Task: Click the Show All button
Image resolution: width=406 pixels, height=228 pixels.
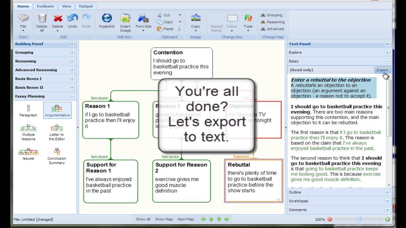Action: click(x=143, y=219)
